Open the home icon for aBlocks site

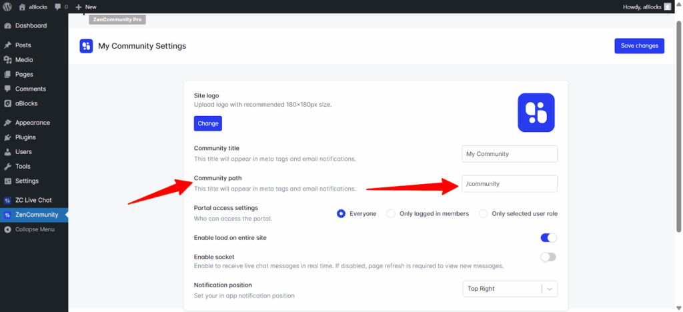point(22,7)
